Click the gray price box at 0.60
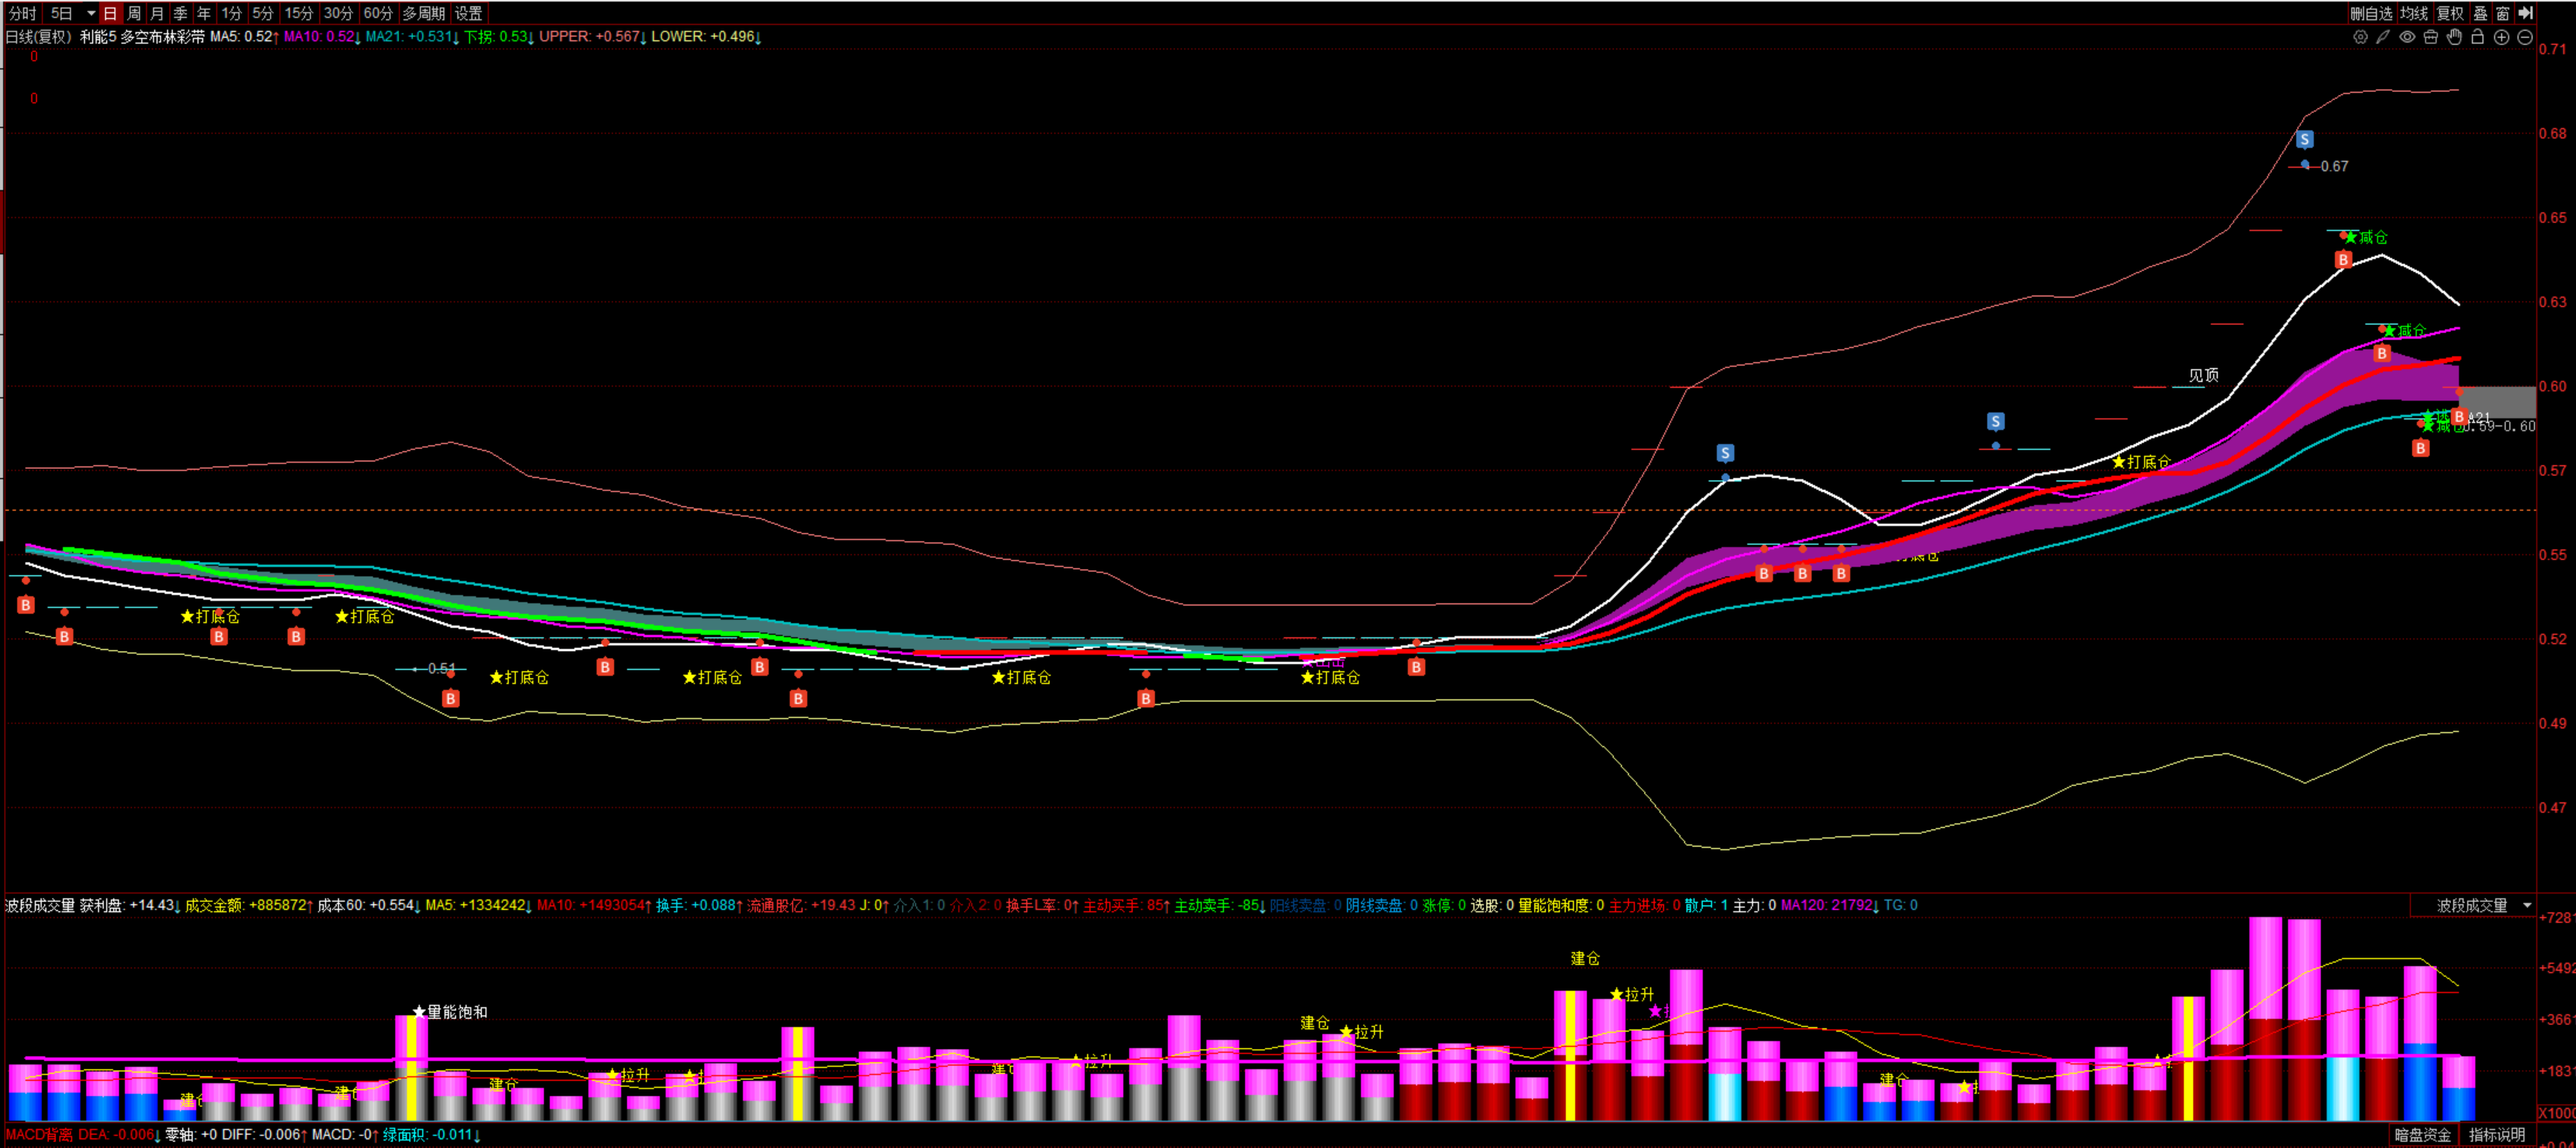Viewport: 2576px width, 1148px height. click(2497, 401)
